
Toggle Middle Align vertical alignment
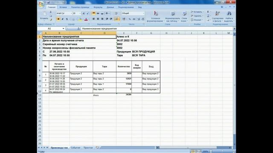98,13
